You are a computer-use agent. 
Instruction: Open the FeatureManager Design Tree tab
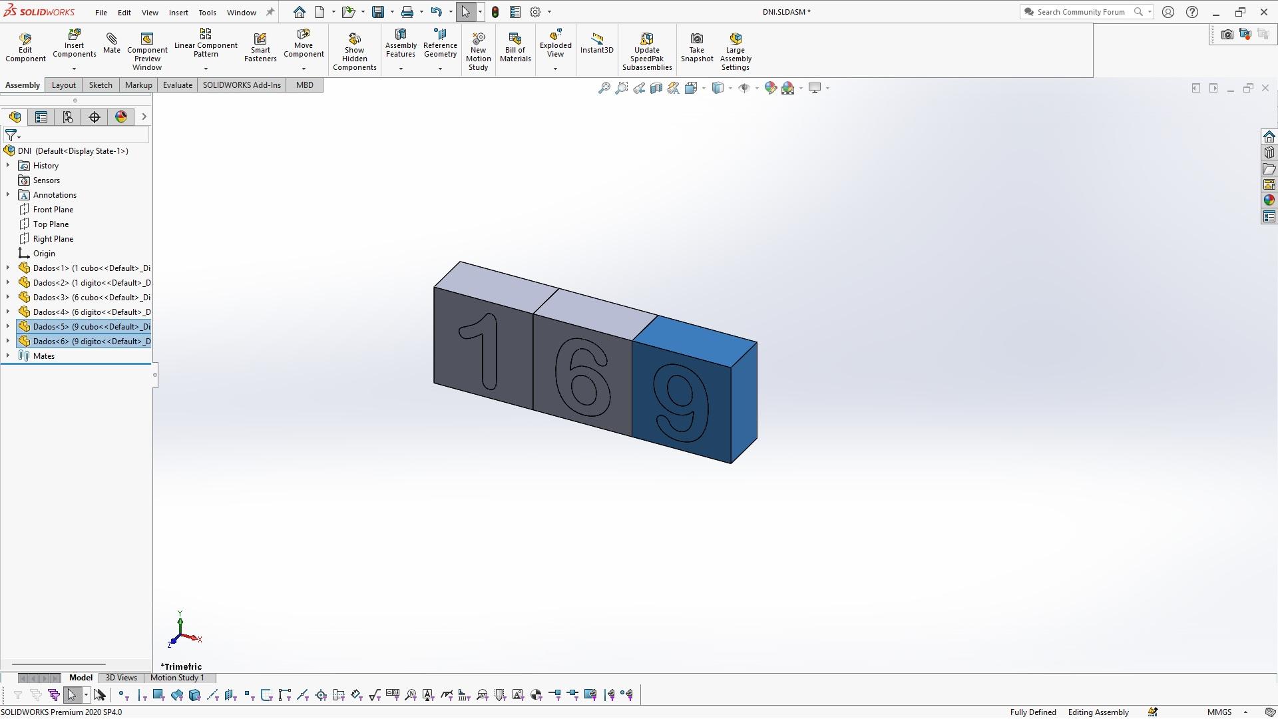[x=15, y=117]
